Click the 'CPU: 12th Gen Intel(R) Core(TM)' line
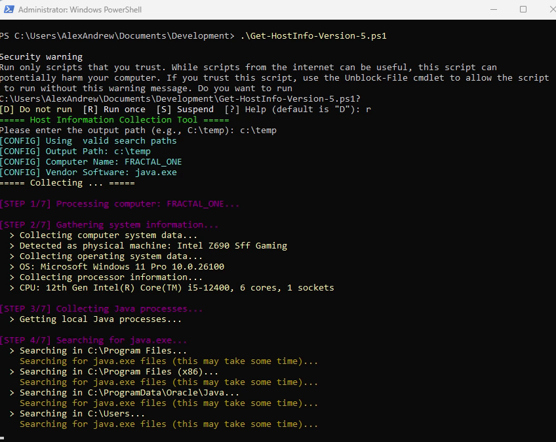Image resolution: width=556 pixels, height=442 pixels. (172, 288)
